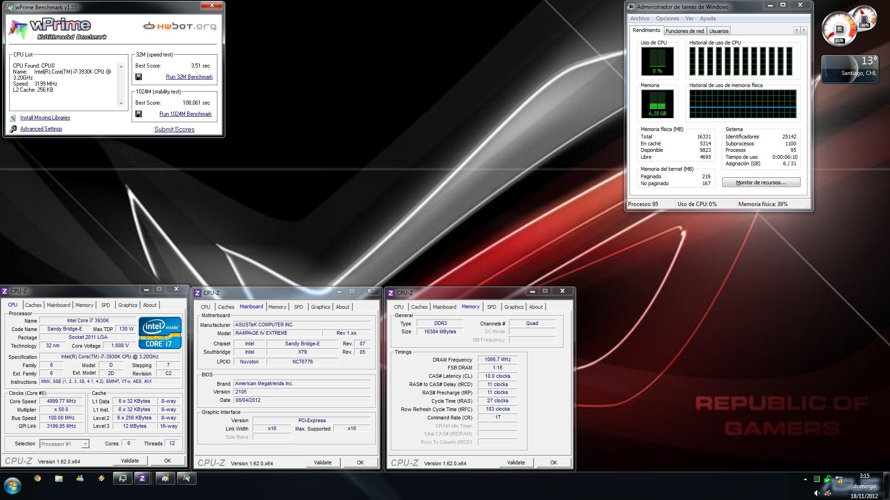Click the Install Missing Libraries icon
The image size is (890, 500).
coord(13,118)
